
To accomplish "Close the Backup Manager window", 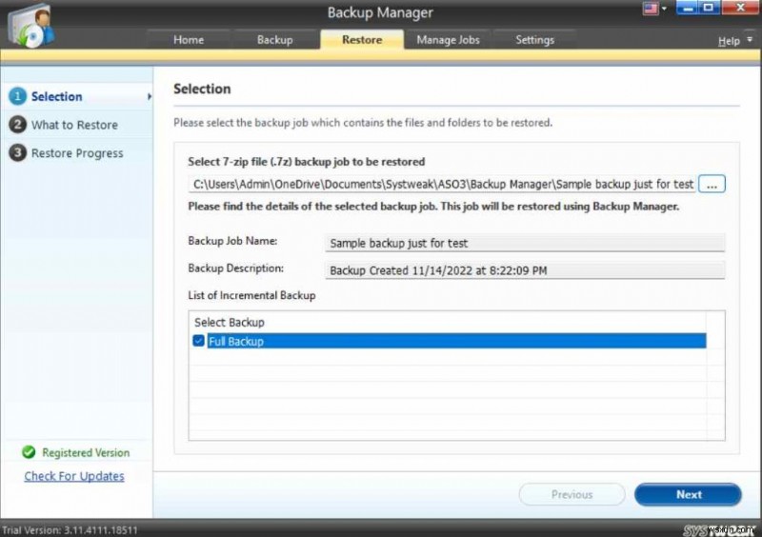I will 740,8.
